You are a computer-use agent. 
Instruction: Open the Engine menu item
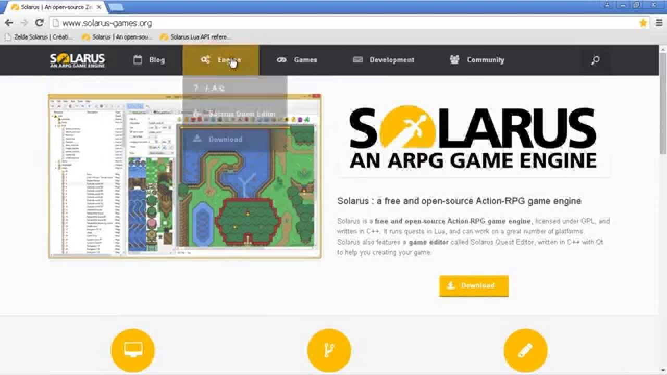point(221,60)
